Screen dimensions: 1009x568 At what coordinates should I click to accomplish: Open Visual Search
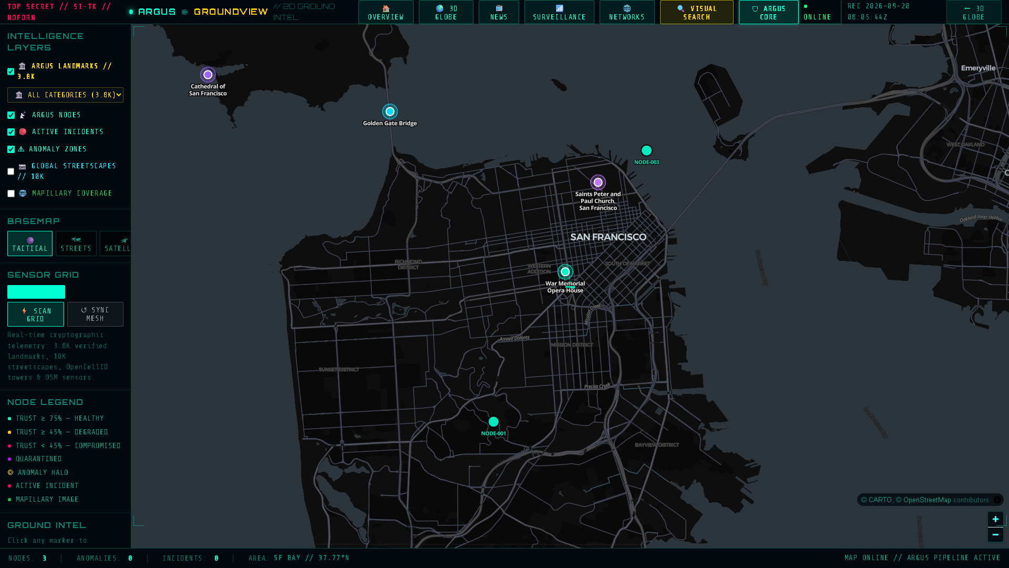[x=697, y=12]
